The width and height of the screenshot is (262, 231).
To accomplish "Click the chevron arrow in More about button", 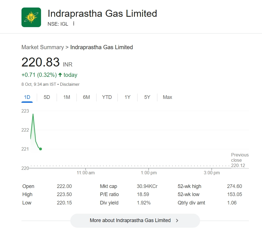I will [177, 220].
